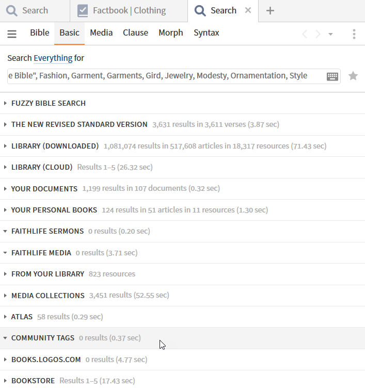Collapse the Faithlife Sermons section
Screen dimensions: 365x392
(5, 231)
